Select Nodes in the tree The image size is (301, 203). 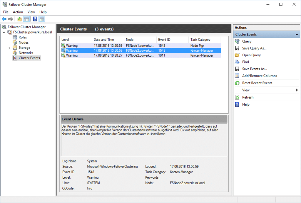tap(24, 43)
